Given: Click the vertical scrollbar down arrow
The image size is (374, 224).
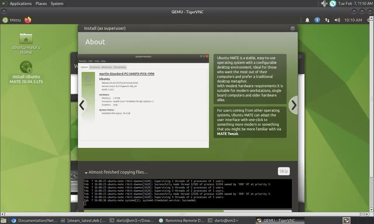Looking at the screenshot, I should [372, 209].
